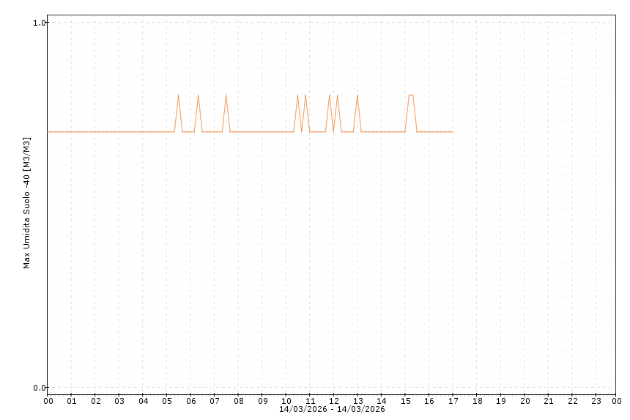Click the start of the orange line at hour 00
Image resolution: width=630 pixels, height=420 pixels.
pyautogui.click(x=48, y=132)
